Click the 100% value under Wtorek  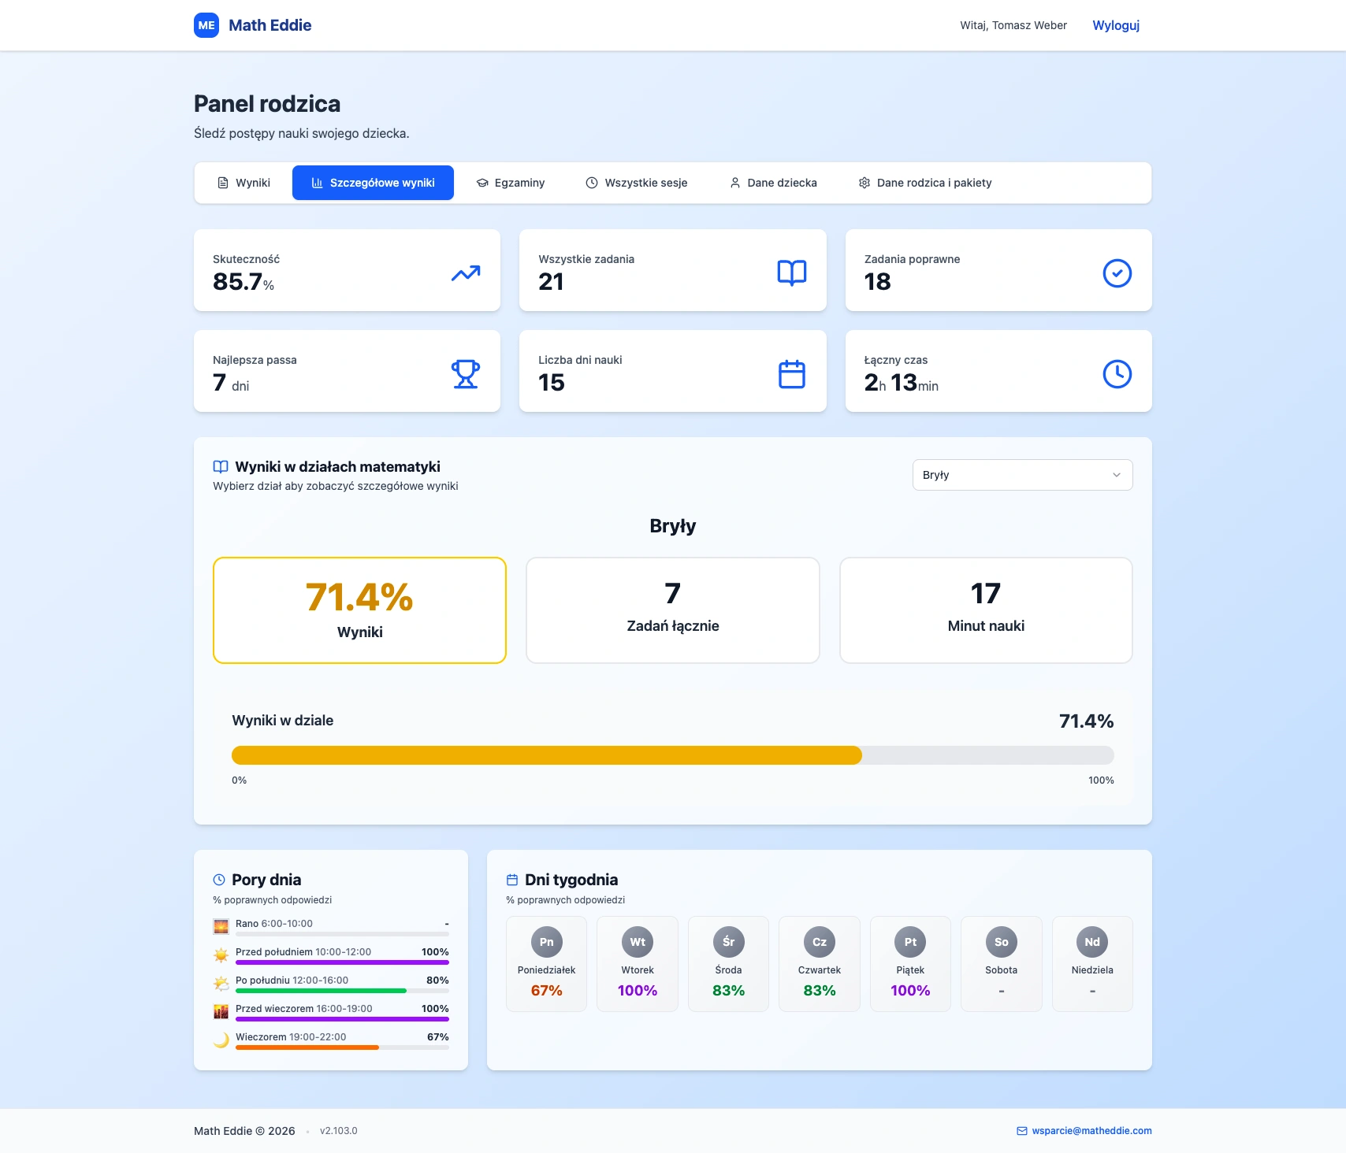click(x=638, y=991)
